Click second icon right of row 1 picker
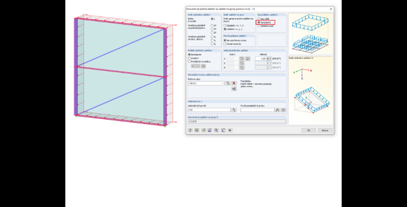 [247, 59]
